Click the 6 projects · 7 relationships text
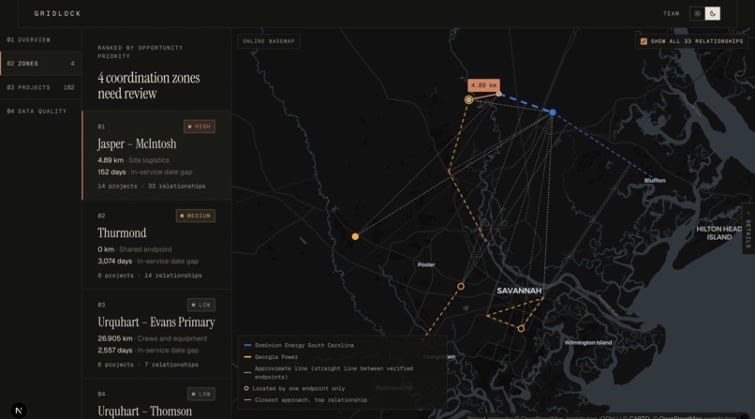 coord(148,365)
